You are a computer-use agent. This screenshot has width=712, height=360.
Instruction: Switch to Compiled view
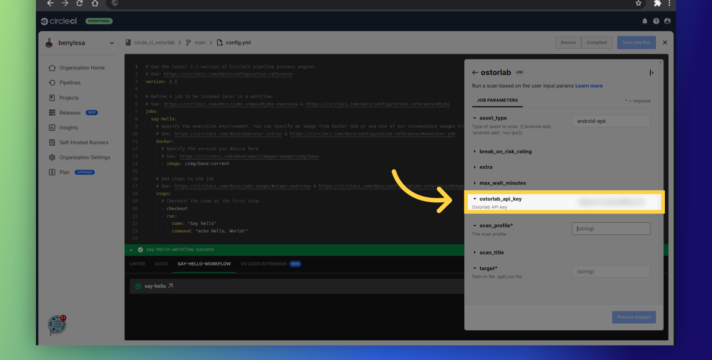tap(596, 43)
